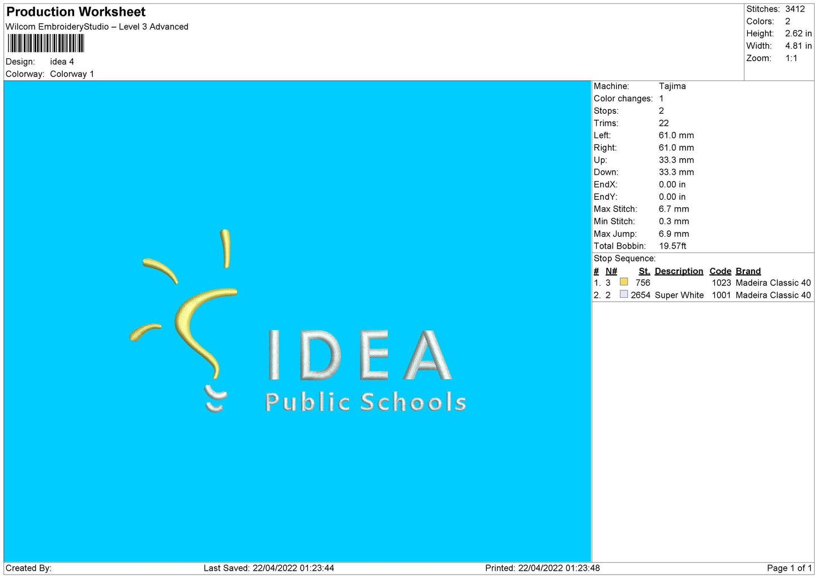Click Madeira Classic 40 in row 1001

click(x=773, y=295)
